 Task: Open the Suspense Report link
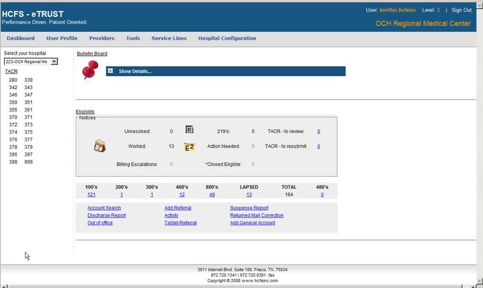[x=249, y=208]
